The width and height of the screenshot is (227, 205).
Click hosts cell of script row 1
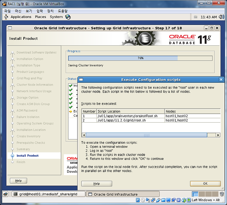click(192, 116)
